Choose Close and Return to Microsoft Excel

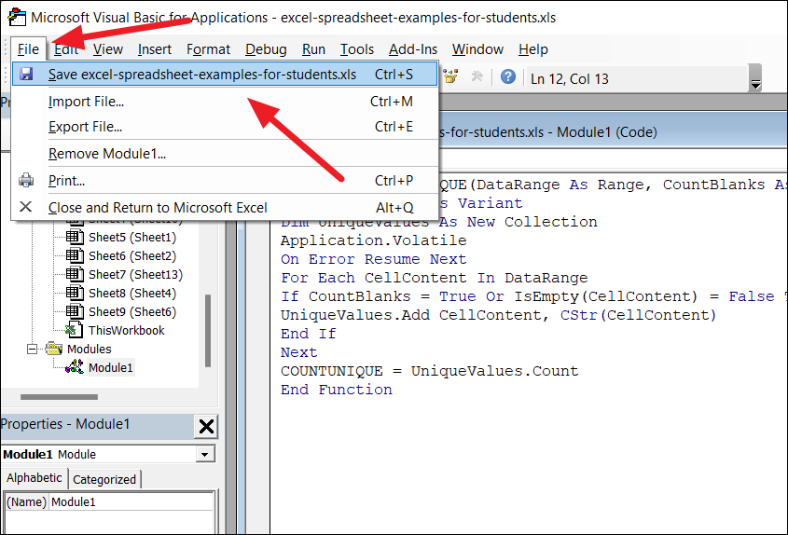tap(225, 208)
